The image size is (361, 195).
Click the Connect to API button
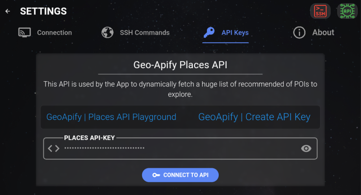pyautogui.click(x=180, y=175)
